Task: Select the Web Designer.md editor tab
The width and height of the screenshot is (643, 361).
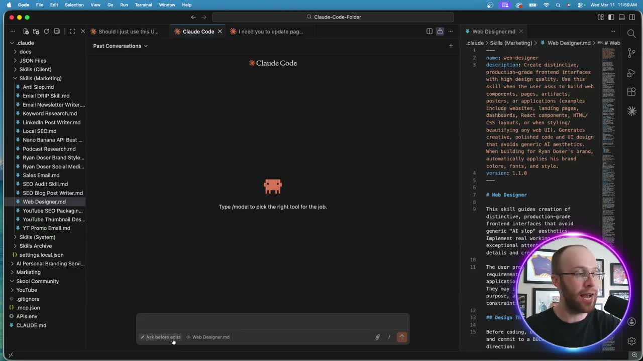Action: 493,31
